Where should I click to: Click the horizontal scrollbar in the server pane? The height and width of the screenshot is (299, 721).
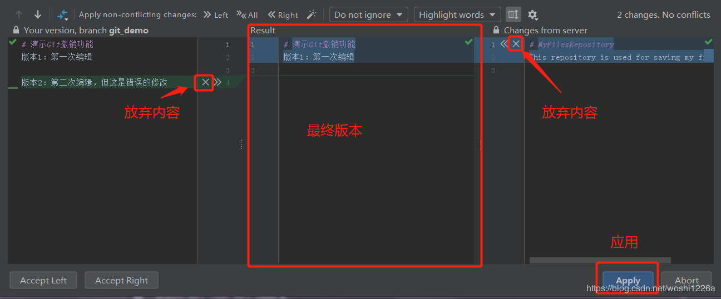coord(600,260)
